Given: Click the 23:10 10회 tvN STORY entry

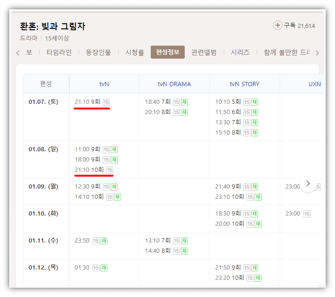Looking at the screenshot, I should (x=238, y=197).
